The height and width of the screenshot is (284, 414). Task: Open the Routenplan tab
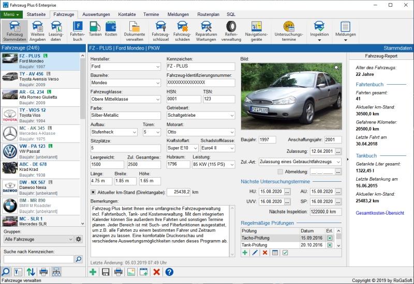pyautogui.click(x=209, y=14)
